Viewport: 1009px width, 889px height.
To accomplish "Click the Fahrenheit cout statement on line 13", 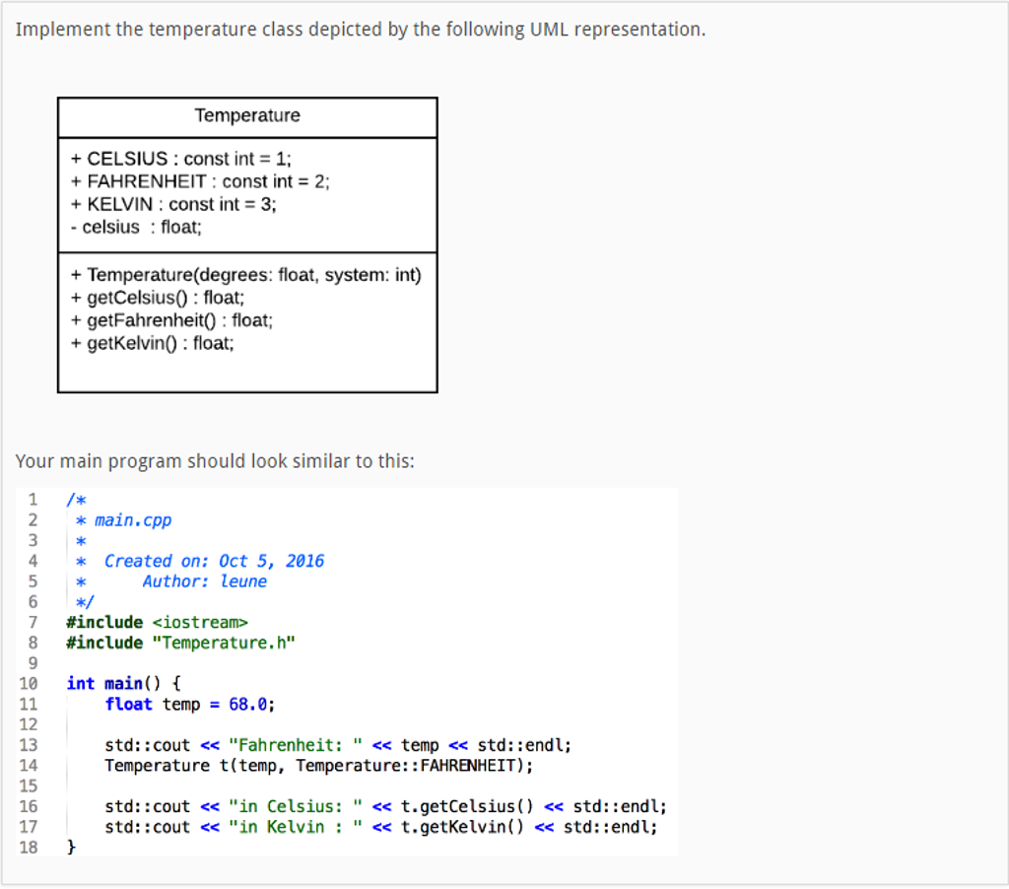I will [335, 745].
